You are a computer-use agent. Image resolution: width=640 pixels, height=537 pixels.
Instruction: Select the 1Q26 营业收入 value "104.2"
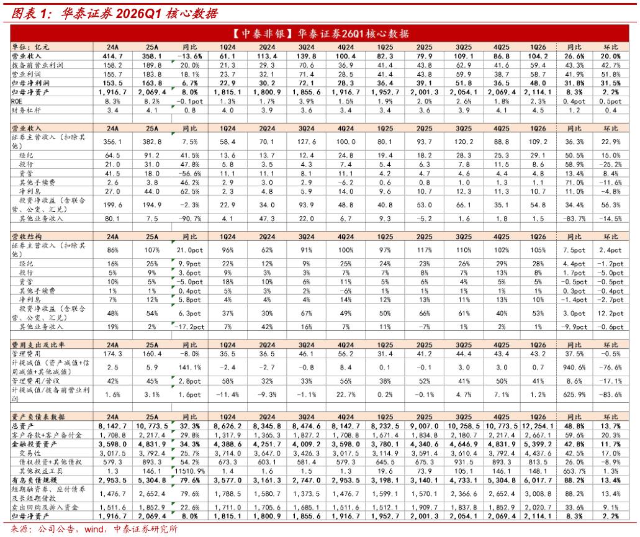(538, 56)
